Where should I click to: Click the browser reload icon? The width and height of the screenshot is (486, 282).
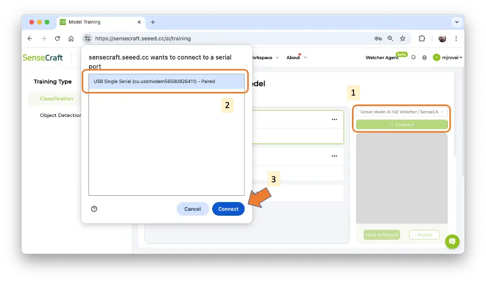click(x=57, y=39)
